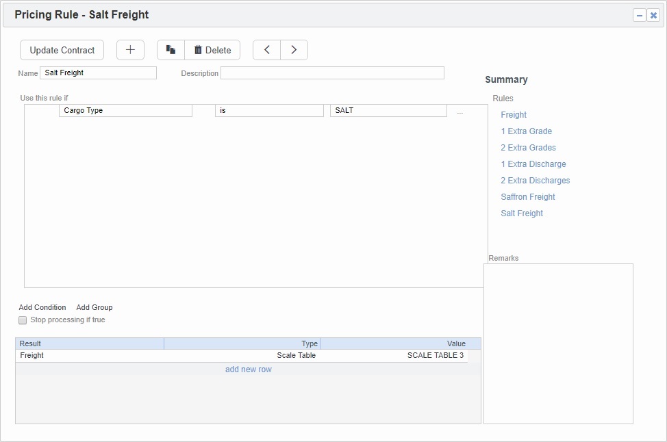This screenshot has height=442, width=667.
Task: Minimize the Pricing Rule panel
Action: [640, 15]
